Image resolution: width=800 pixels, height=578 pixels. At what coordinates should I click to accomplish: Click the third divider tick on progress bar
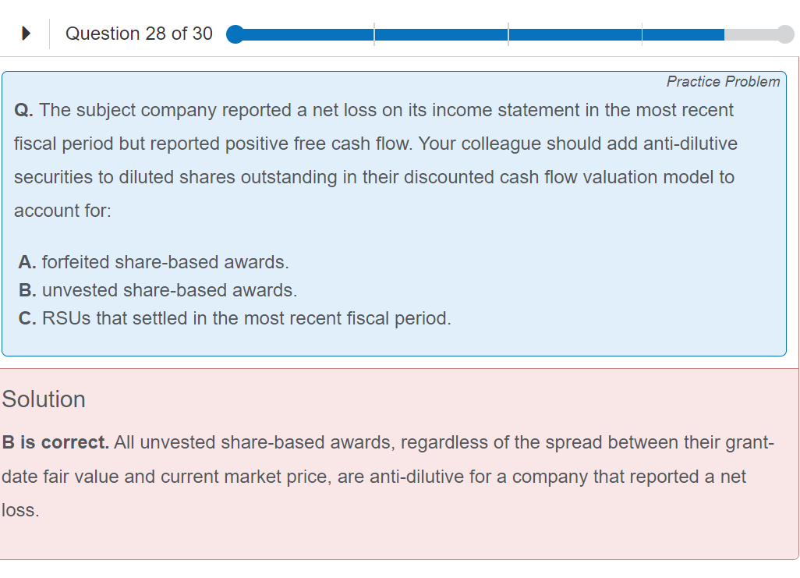pos(642,34)
